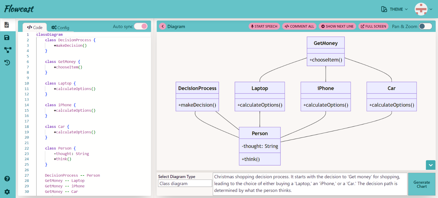Click the Flowcast logo
This screenshot has width=438, height=198.
(x=19, y=9)
